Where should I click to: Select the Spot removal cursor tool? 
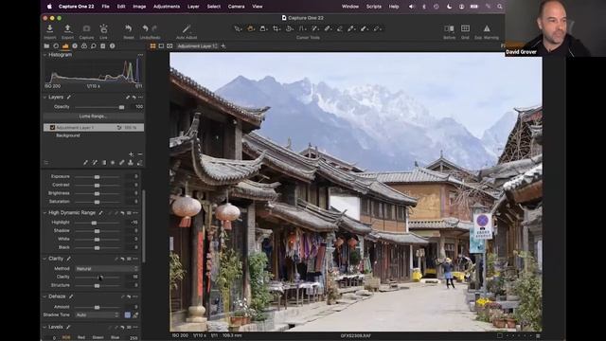coord(315,28)
